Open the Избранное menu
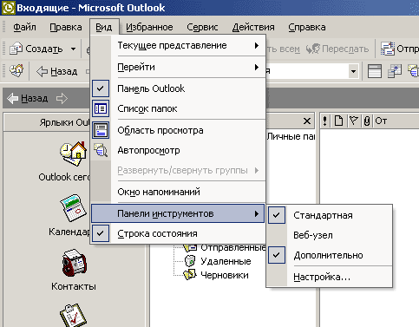The image size is (419, 327). click(149, 27)
